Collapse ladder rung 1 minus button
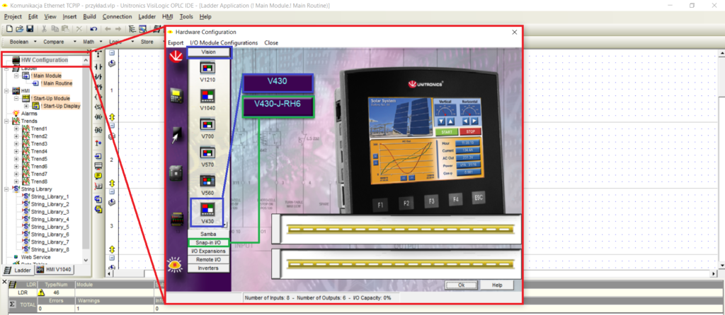Image resolution: width=725 pixels, height=315 pixels. pyautogui.click(x=112, y=52)
